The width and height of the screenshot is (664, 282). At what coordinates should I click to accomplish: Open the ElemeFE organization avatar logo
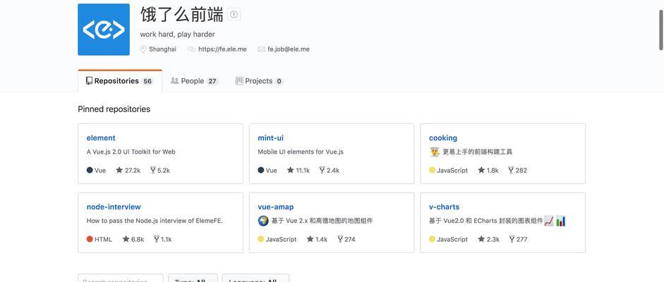coord(104,30)
